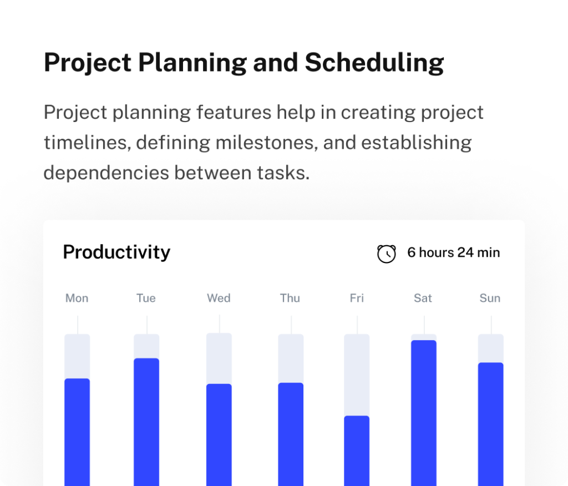This screenshot has width=568, height=486.
Task: Click Tuesday's blue productivity bar
Action: (x=146, y=422)
